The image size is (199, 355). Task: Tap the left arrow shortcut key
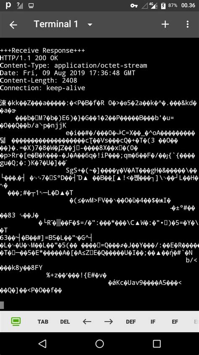[x=87, y=322]
